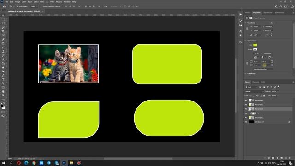Open the Character panel icon

point(241,31)
